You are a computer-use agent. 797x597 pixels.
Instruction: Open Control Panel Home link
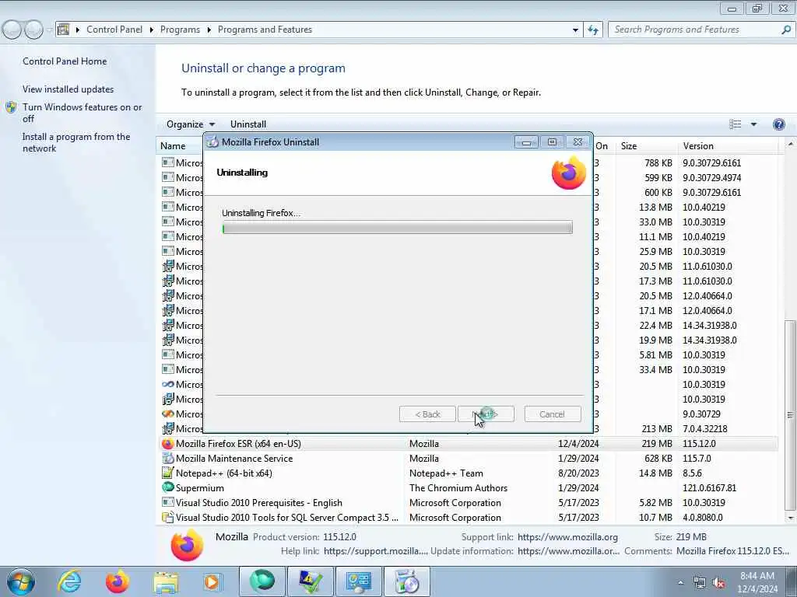[65, 61]
